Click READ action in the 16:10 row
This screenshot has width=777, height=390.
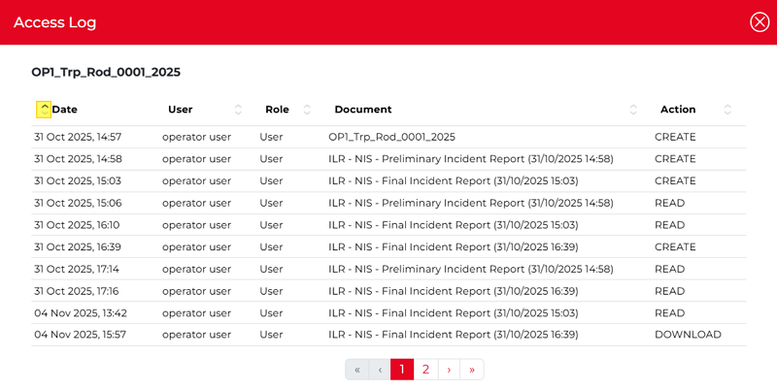pos(669,225)
